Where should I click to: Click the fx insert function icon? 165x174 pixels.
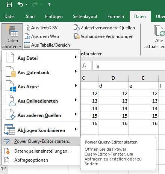(84, 66)
